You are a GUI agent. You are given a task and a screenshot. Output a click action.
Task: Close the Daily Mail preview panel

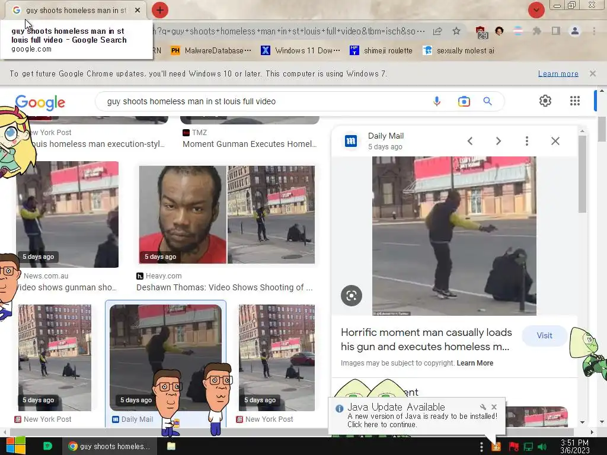(x=555, y=141)
